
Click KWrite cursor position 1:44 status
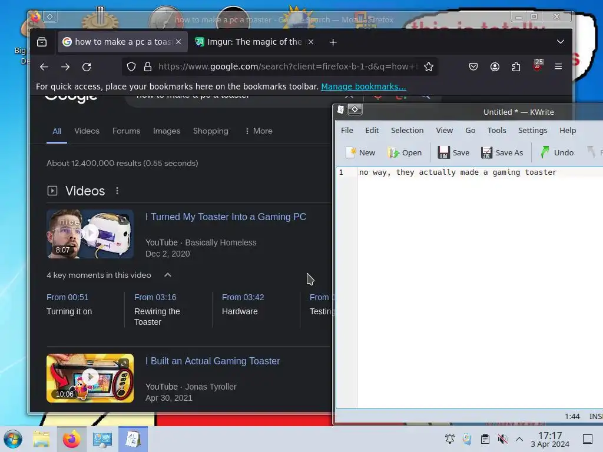click(572, 417)
